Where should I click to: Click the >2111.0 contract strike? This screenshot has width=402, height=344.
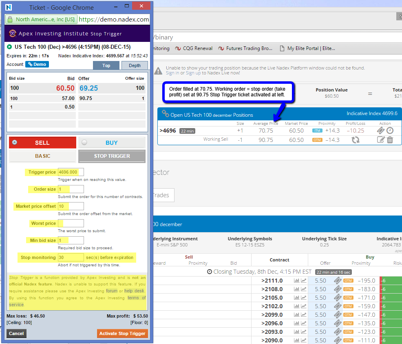[272, 281]
